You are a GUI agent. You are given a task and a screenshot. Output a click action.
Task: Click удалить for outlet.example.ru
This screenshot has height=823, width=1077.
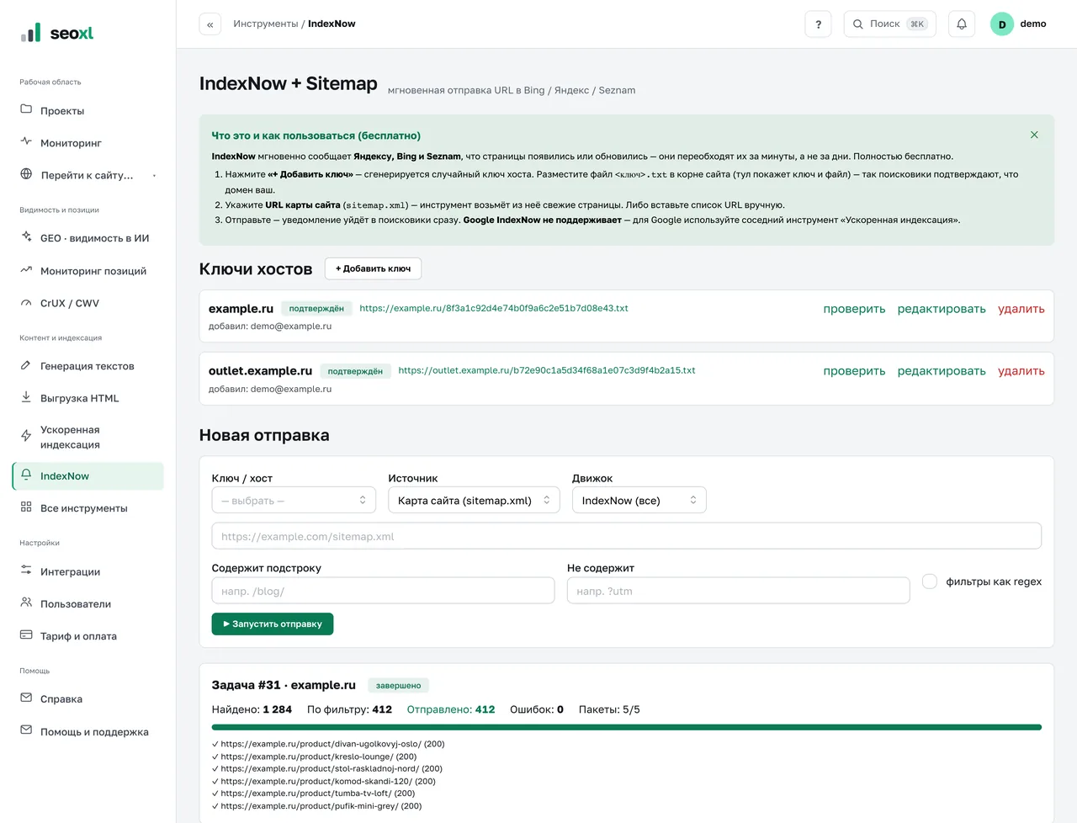pyautogui.click(x=1021, y=371)
